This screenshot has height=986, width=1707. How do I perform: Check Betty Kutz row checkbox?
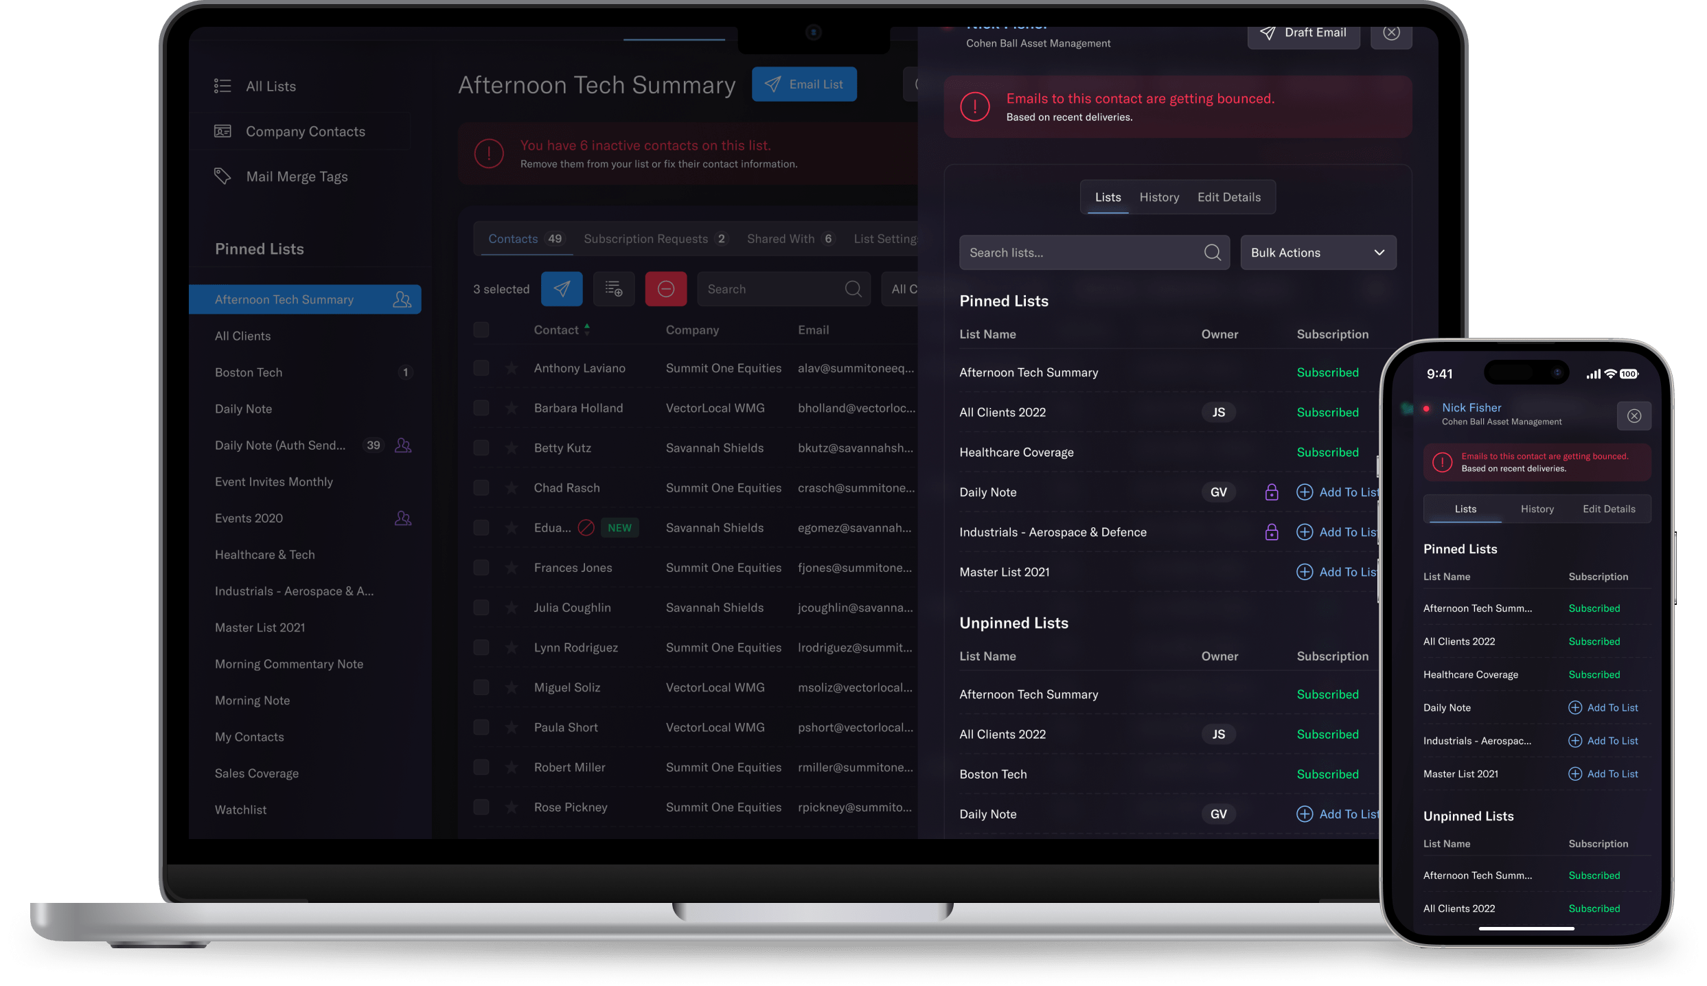pos(481,448)
